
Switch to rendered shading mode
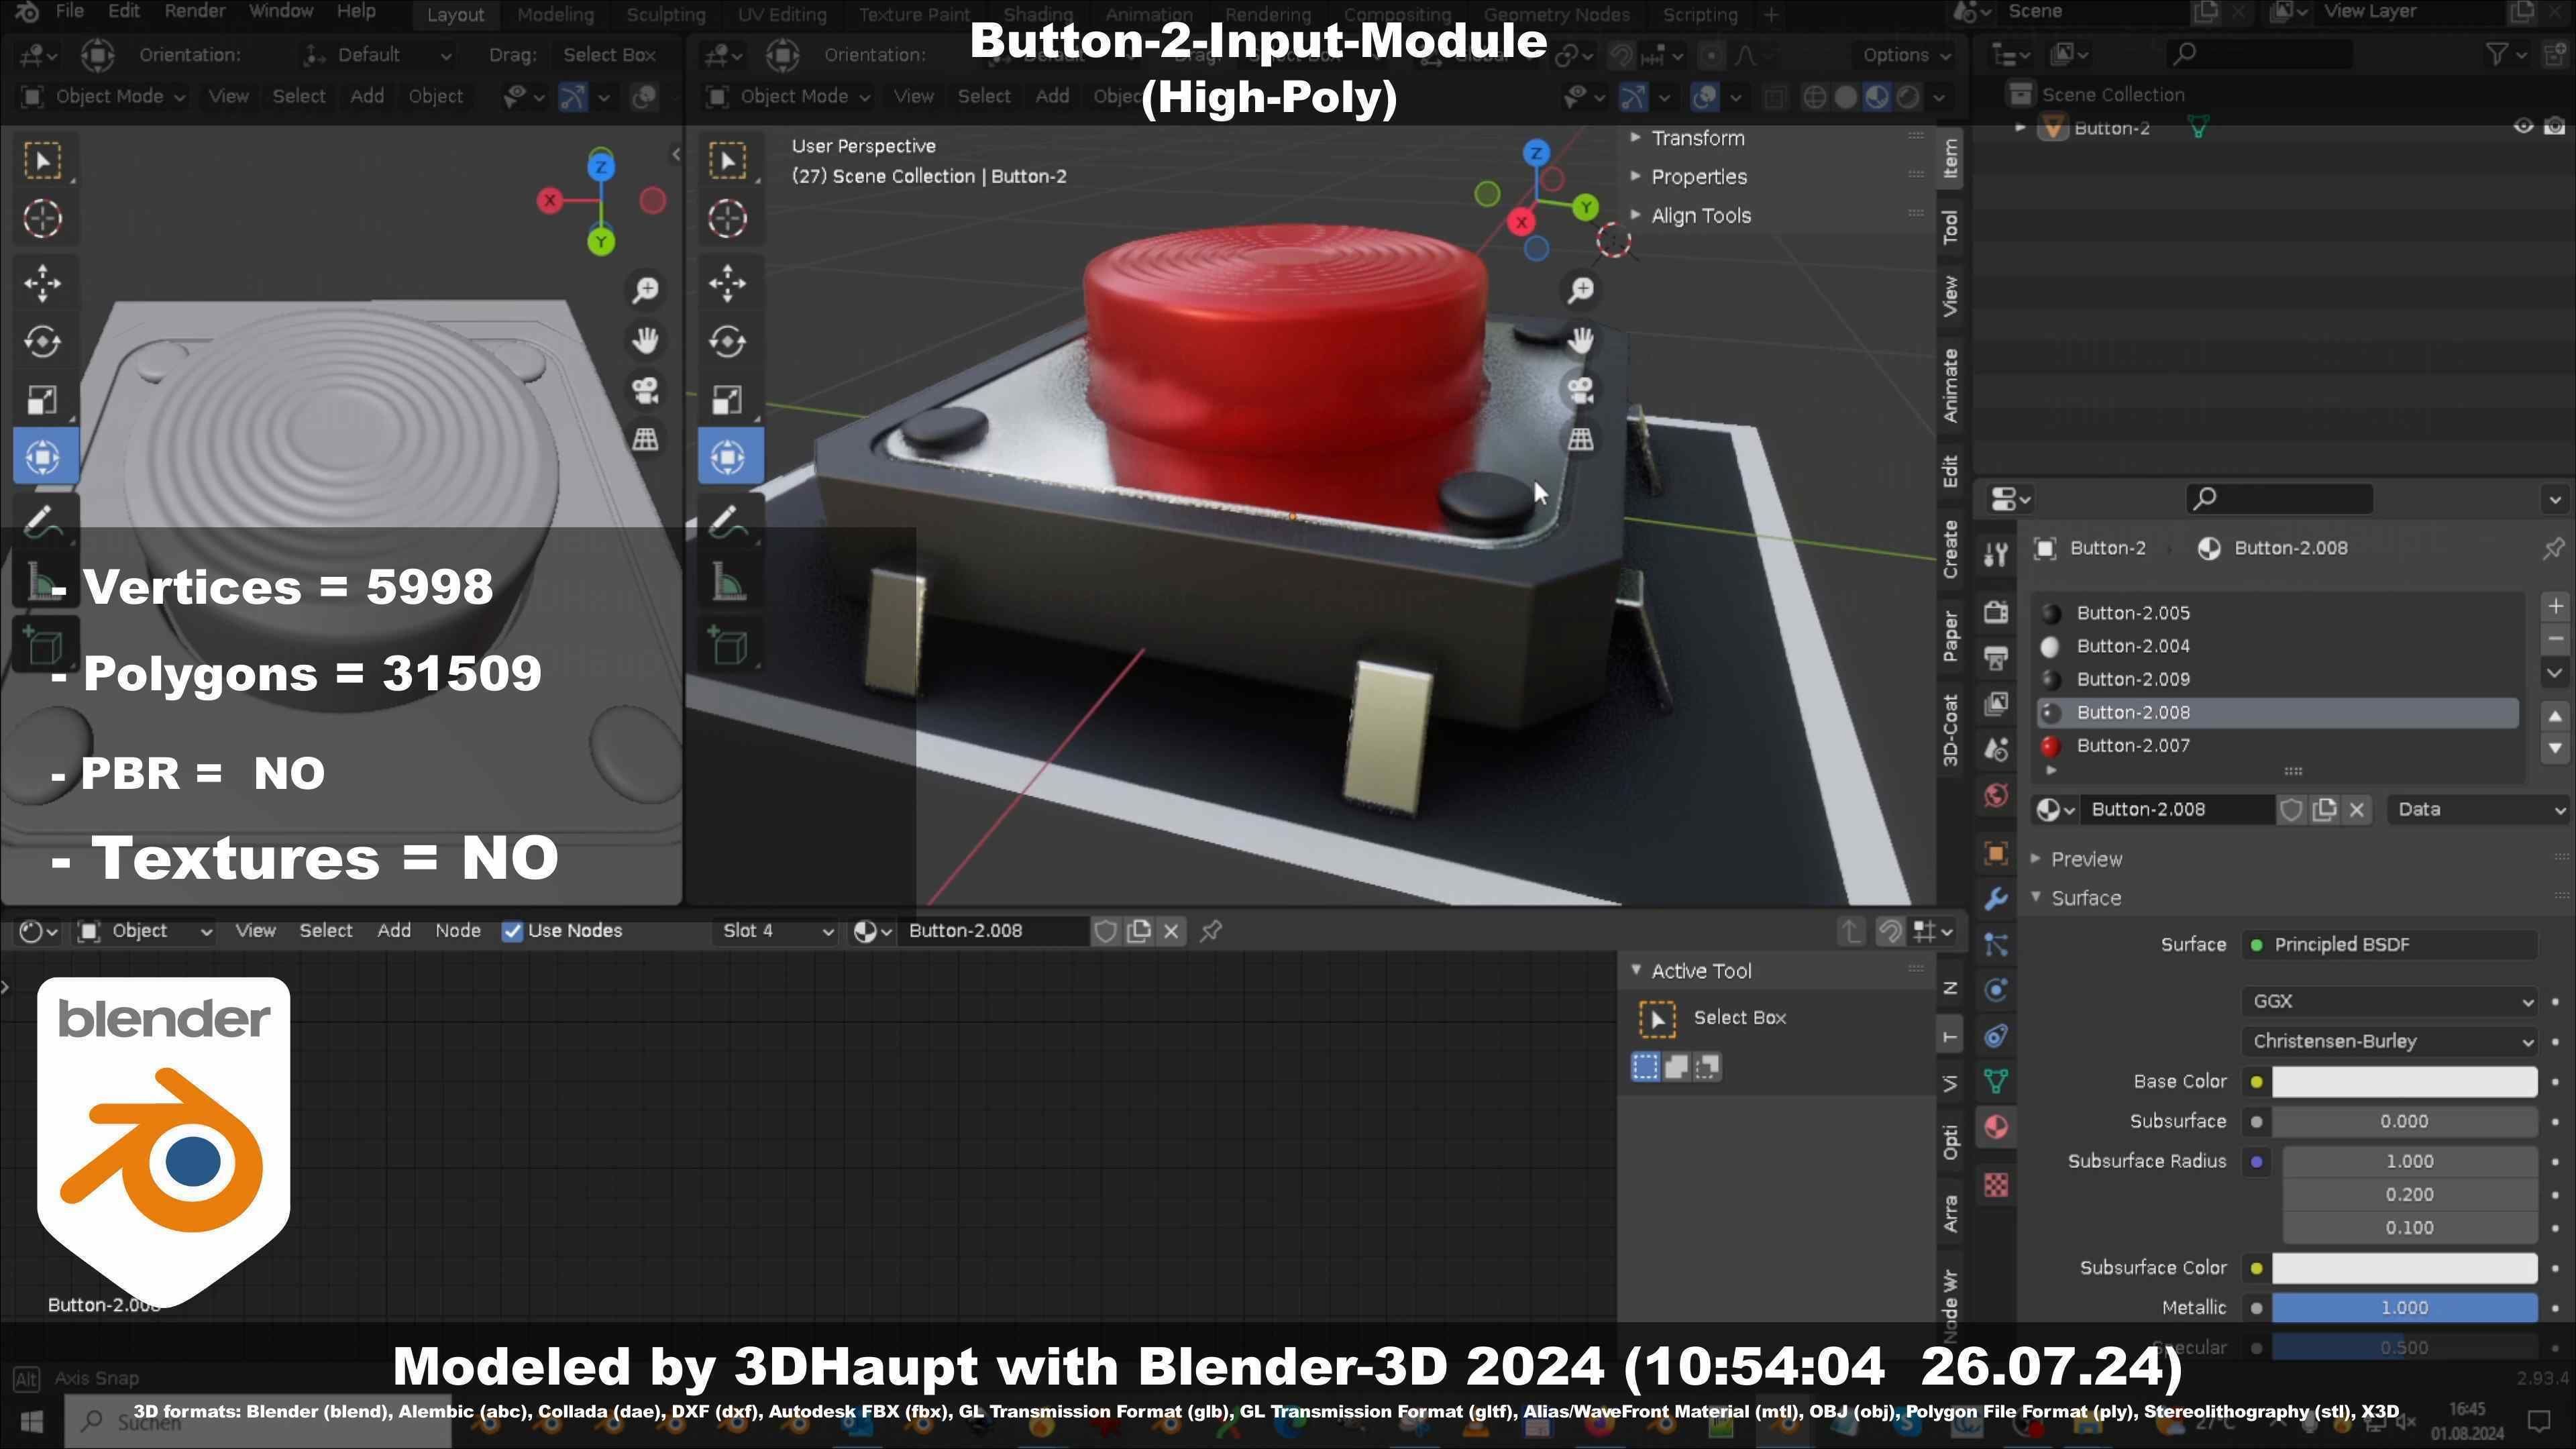[x=1909, y=97]
